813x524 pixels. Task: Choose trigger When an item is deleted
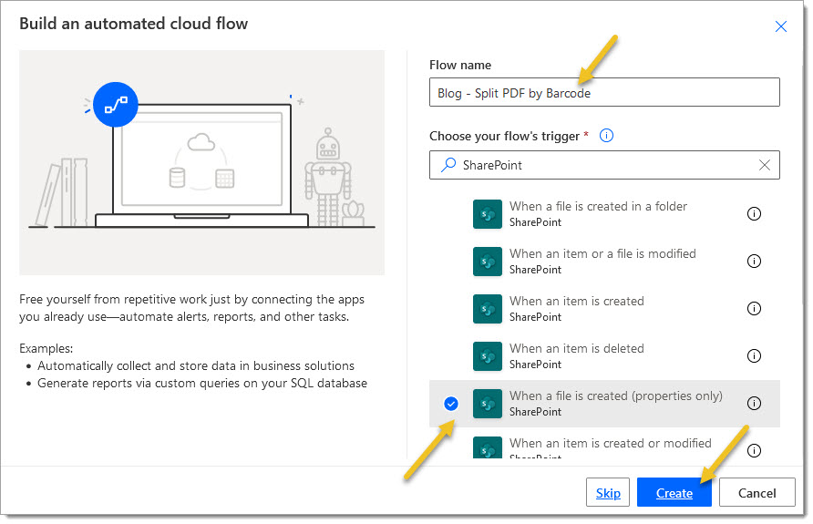(x=604, y=356)
